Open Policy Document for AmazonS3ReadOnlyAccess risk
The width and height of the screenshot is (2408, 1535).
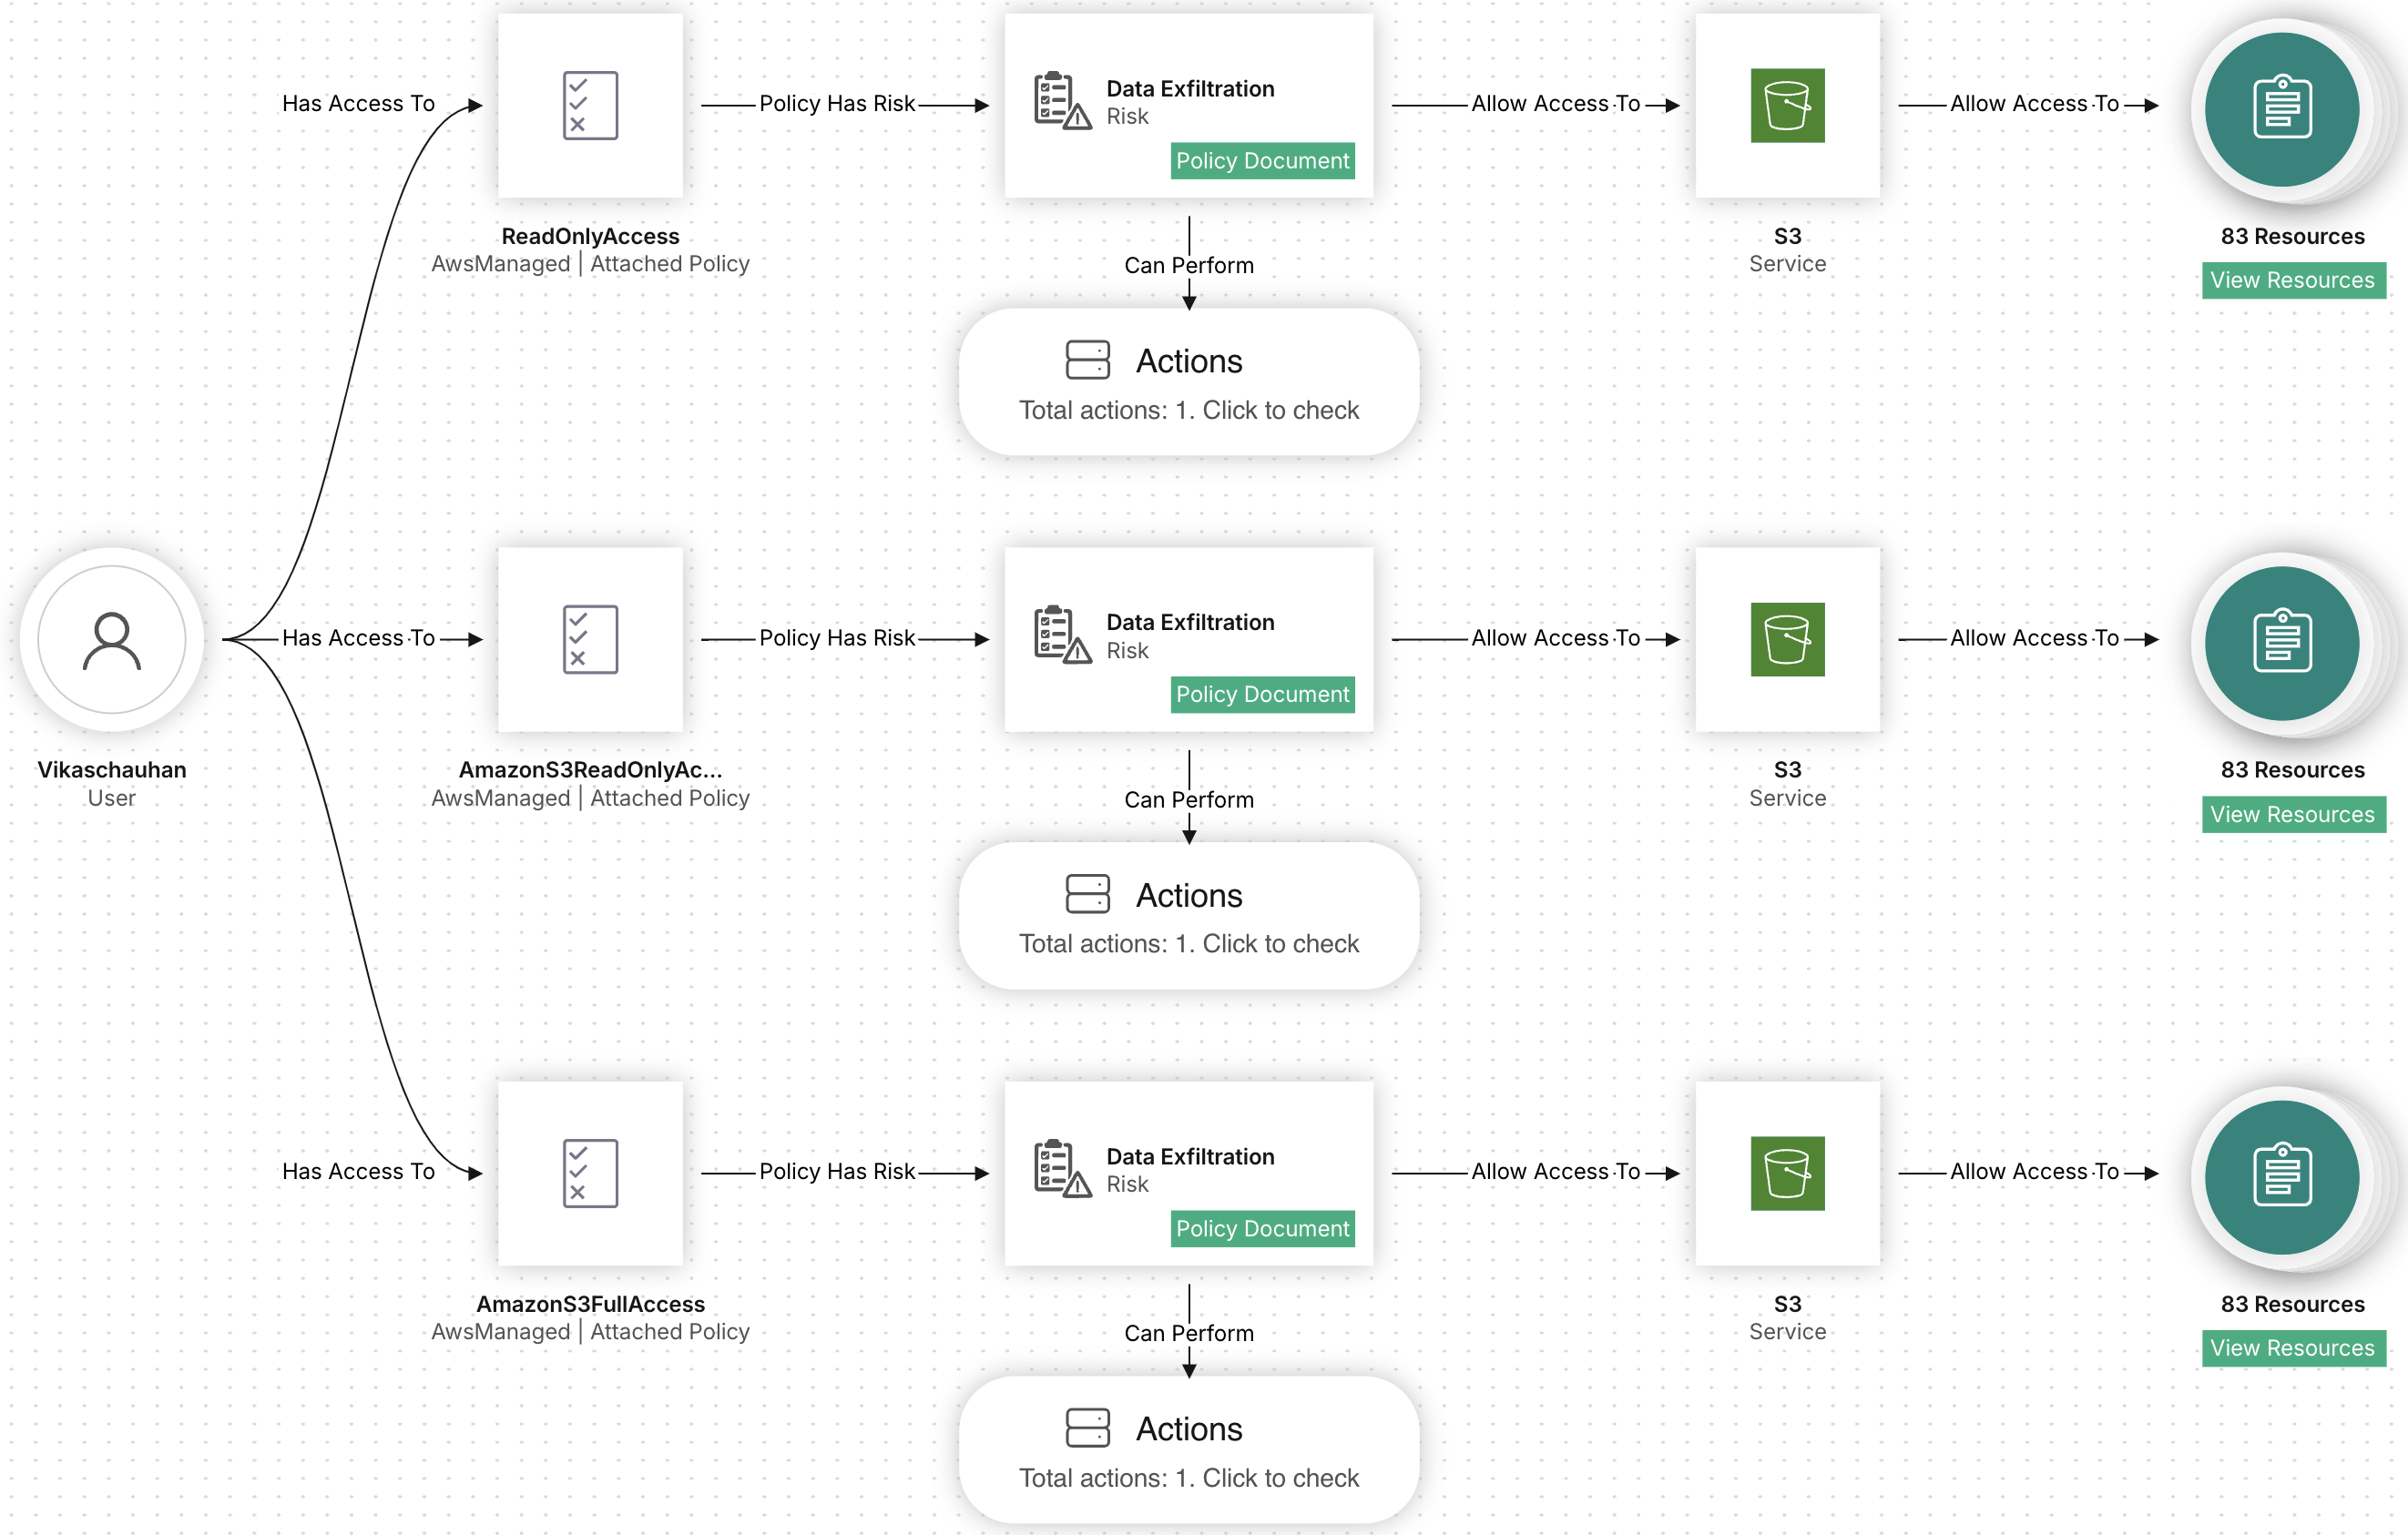[1262, 695]
